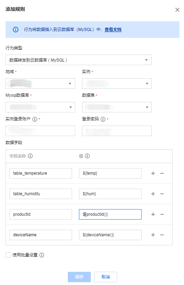Image resolution: width=184 pixels, height=285 pixels.
Task: Delete the deviceName row using minus icon
Action: coord(162,235)
